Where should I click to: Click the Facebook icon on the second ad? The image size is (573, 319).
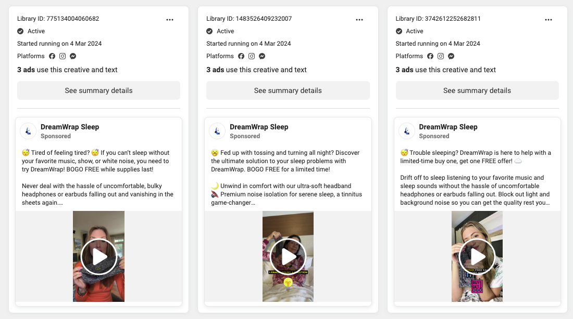pos(241,56)
